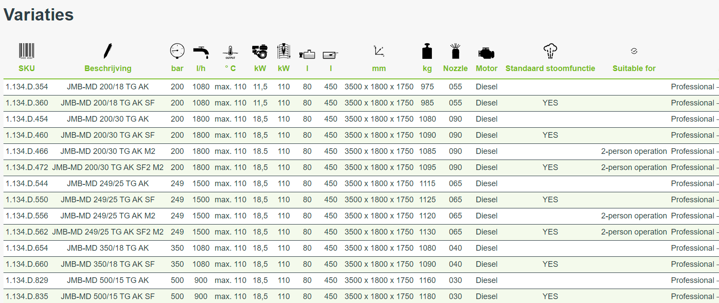Select SKU 1.134.D.544
The height and width of the screenshot is (303, 719).
tap(27, 184)
